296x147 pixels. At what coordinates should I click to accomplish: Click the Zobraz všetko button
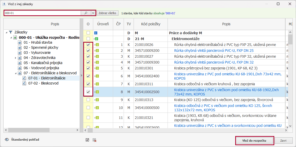pyautogui.click(x=107, y=13)
